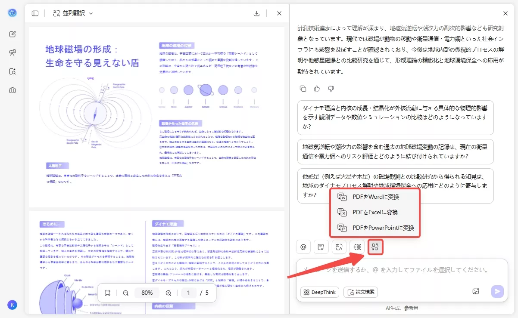Open the 並列翻訳 mode dropdown
Screen dimensions: 518x318
click(x=73, y=13)
